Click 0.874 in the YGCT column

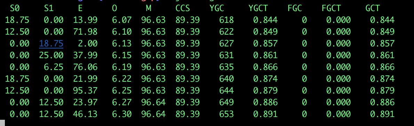tap(265, 79)
